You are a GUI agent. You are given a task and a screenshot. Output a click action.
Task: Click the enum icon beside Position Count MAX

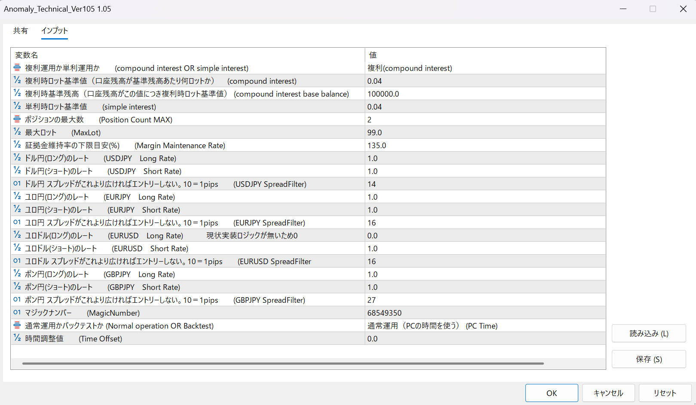(x=17, y=119)
